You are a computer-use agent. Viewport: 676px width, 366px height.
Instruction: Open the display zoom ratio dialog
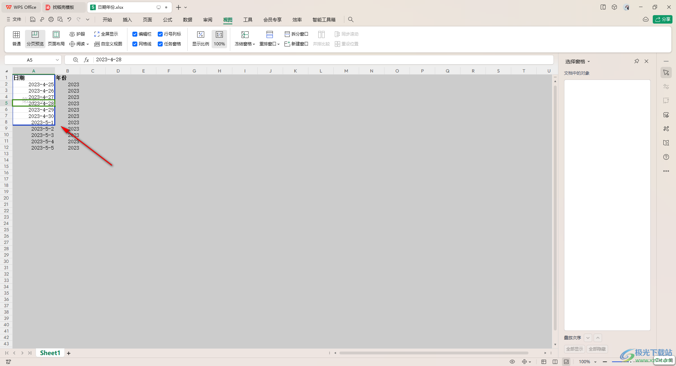click(x=200, y=38)
